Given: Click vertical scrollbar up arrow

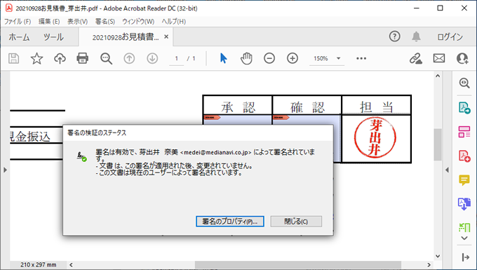Looking at the screenshot, I should (x=438, y=76).
